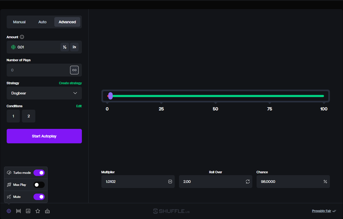Open the live stats panel icon
Screen dimensions: 343x219
[18, 211]
